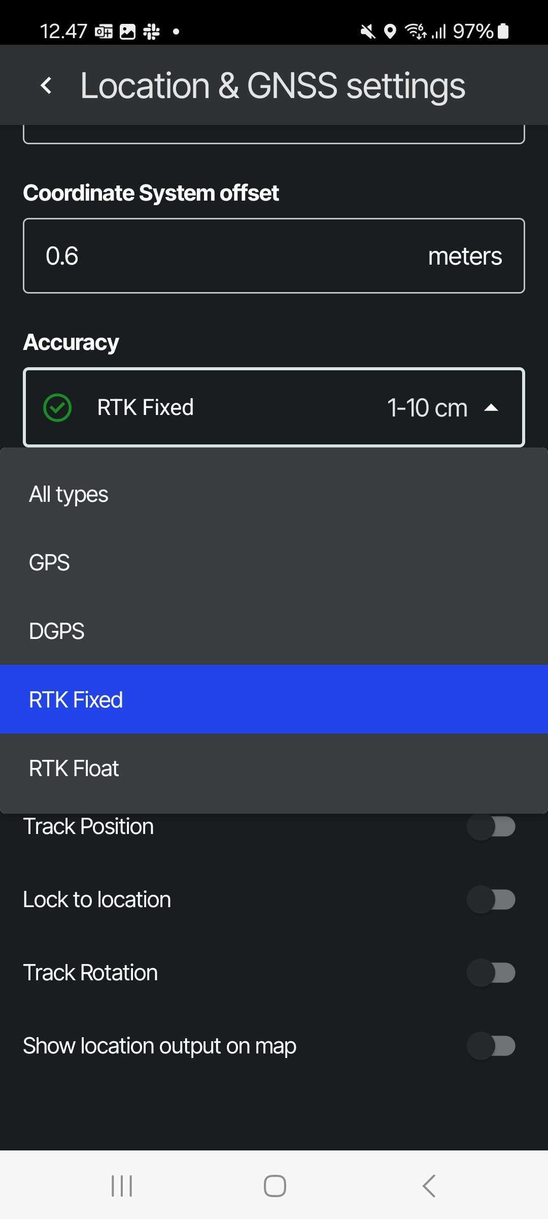Image resolution: width=548 pixels, height=1219 pixels.
Task: Tap the Slack notification icon
Action: tap(151, 31)
